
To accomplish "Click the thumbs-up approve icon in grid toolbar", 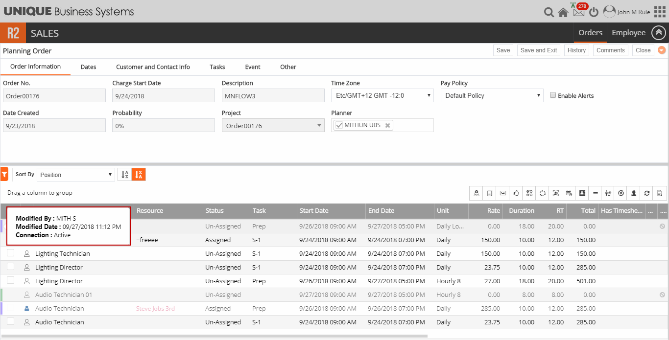I will click(516, 193).
